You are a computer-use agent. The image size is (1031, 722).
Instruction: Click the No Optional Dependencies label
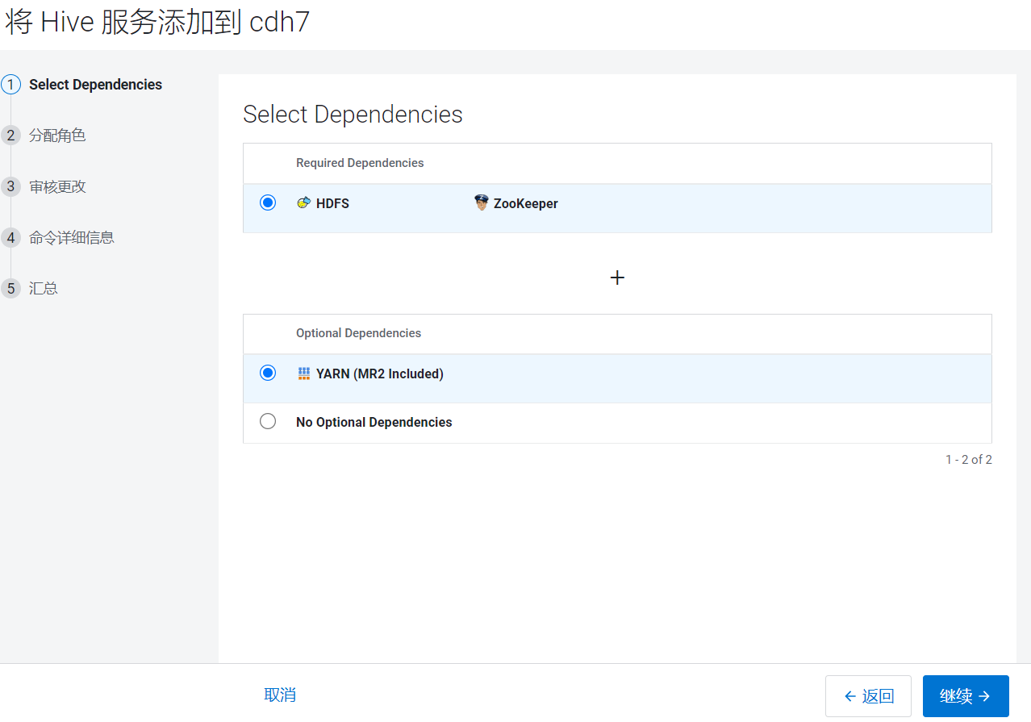[374, 423]
